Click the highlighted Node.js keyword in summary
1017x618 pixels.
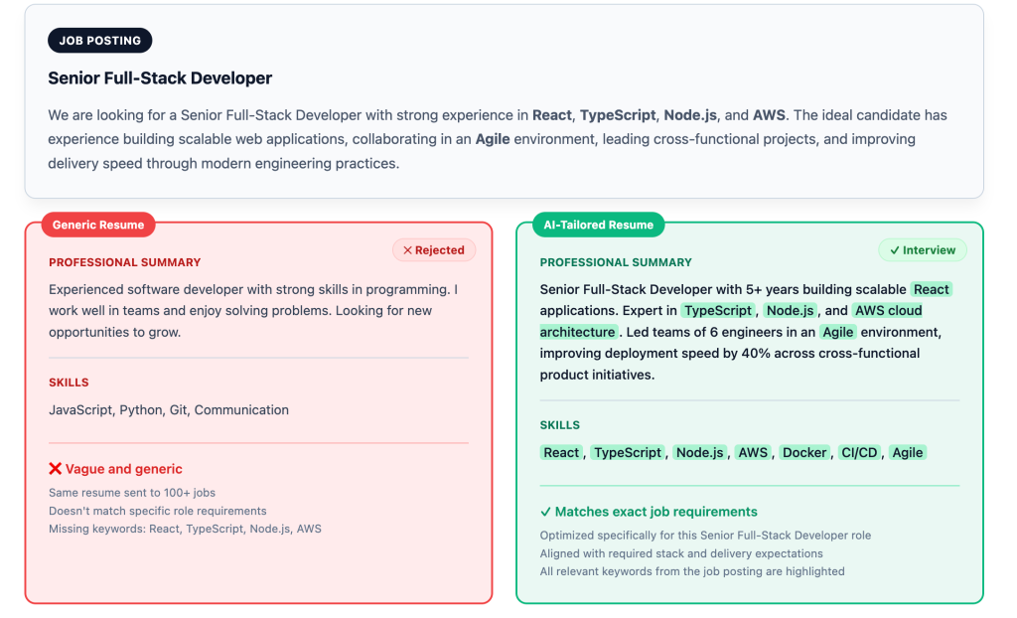pyautogui.click(x=790, y=310)
